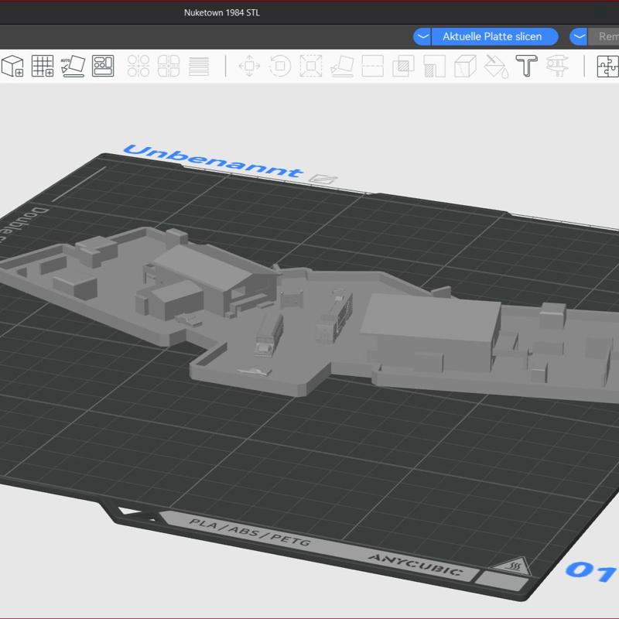Select the Seam painting tool
Image resolution: width=619 pixels, height=619 pixels.
(465, 67)
